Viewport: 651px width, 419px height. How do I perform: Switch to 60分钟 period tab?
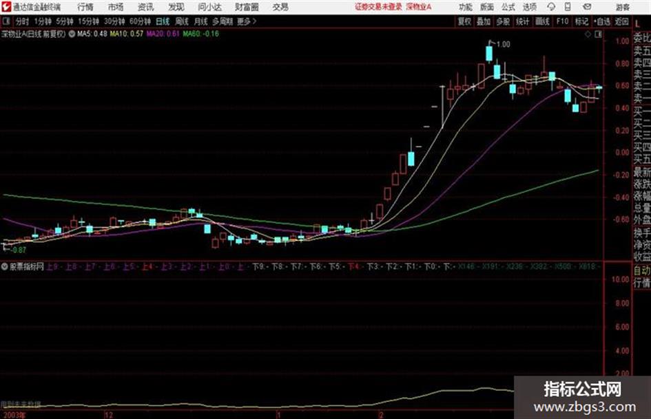pos(140,21)
